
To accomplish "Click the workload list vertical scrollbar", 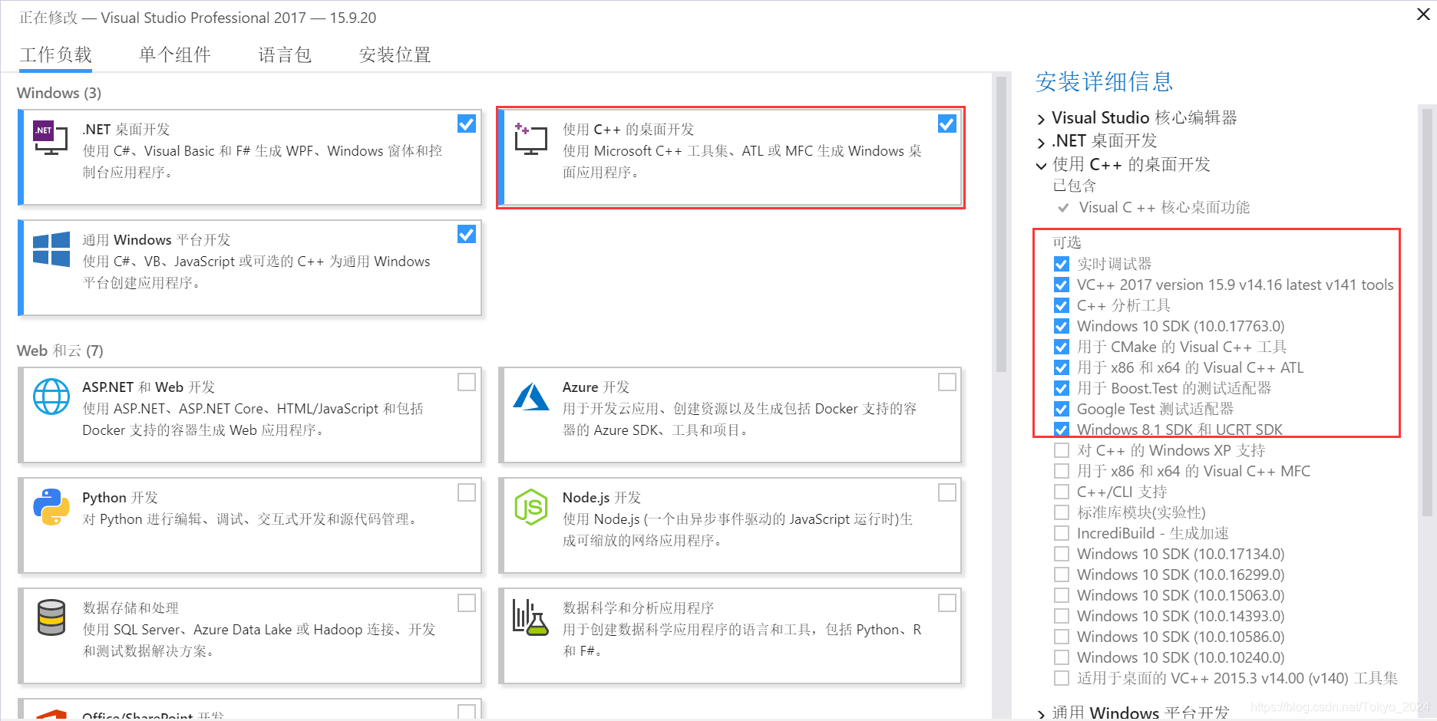I will point(1001,224).
